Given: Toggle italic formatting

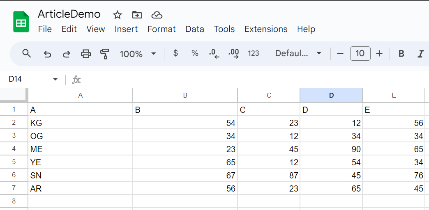Looking at the screenshot, I should (420, 54).
